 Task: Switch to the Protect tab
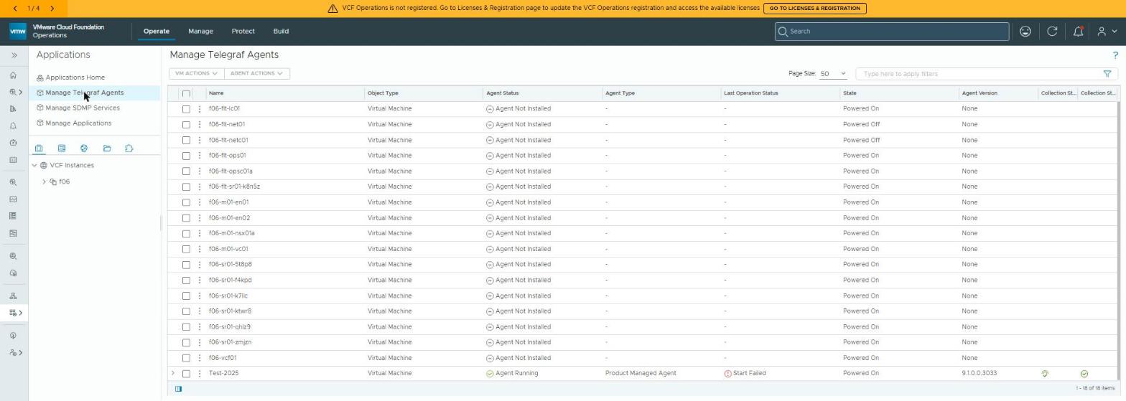[243, 32]
